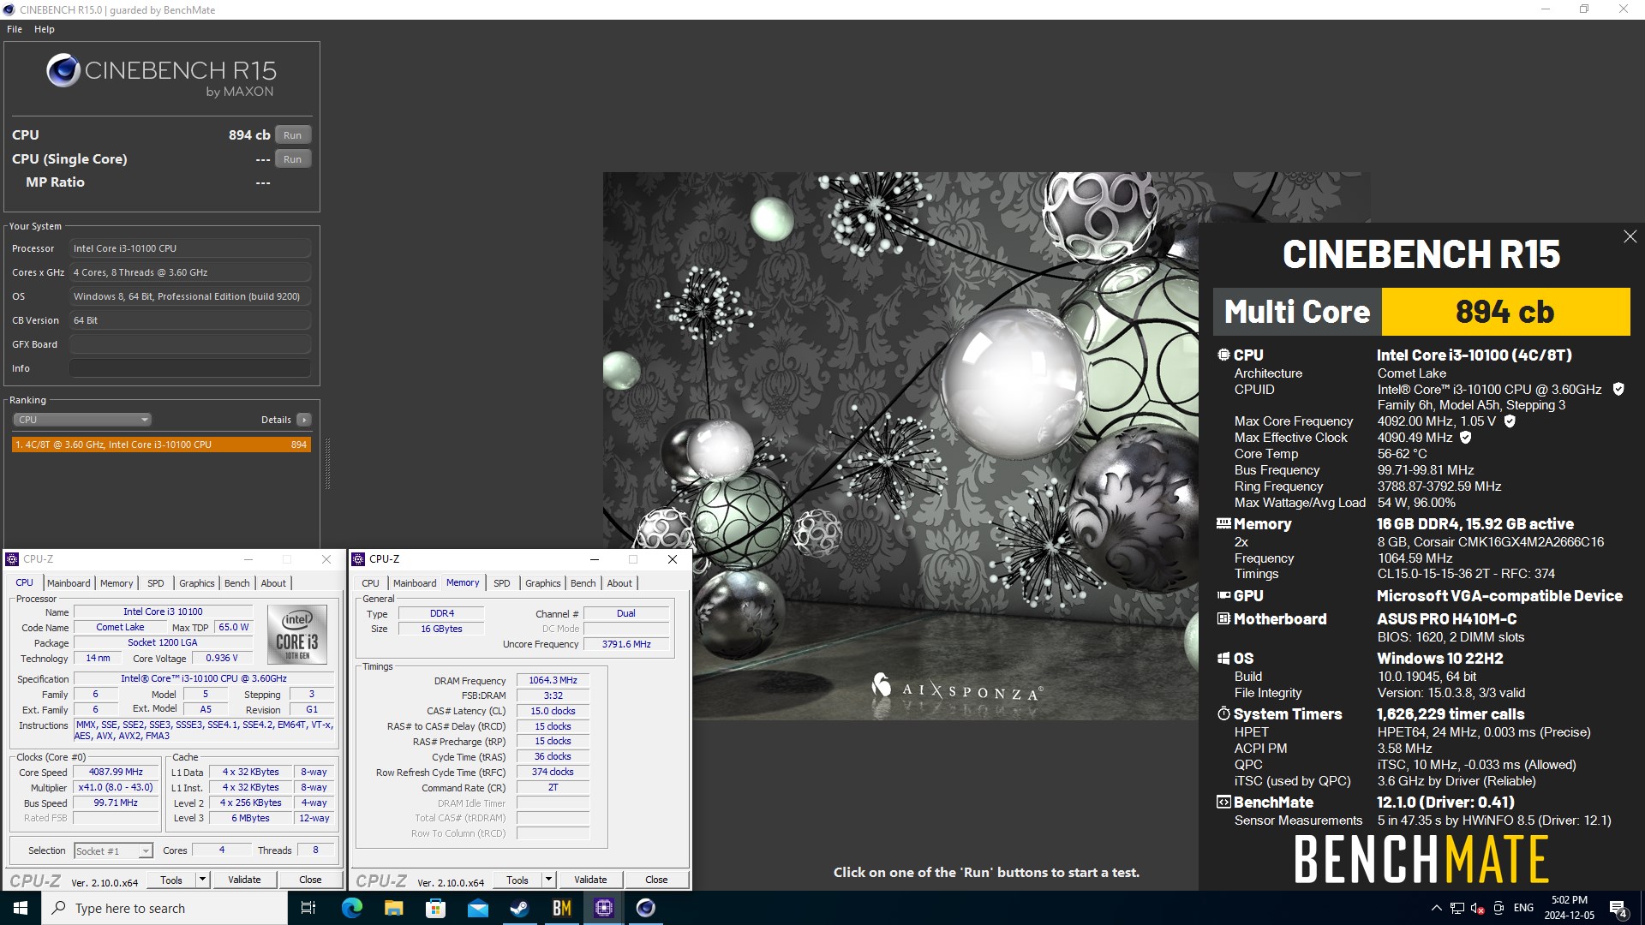Open SPD tab in right CPU-Z window
1645x925 pixels.
point(502,583)
